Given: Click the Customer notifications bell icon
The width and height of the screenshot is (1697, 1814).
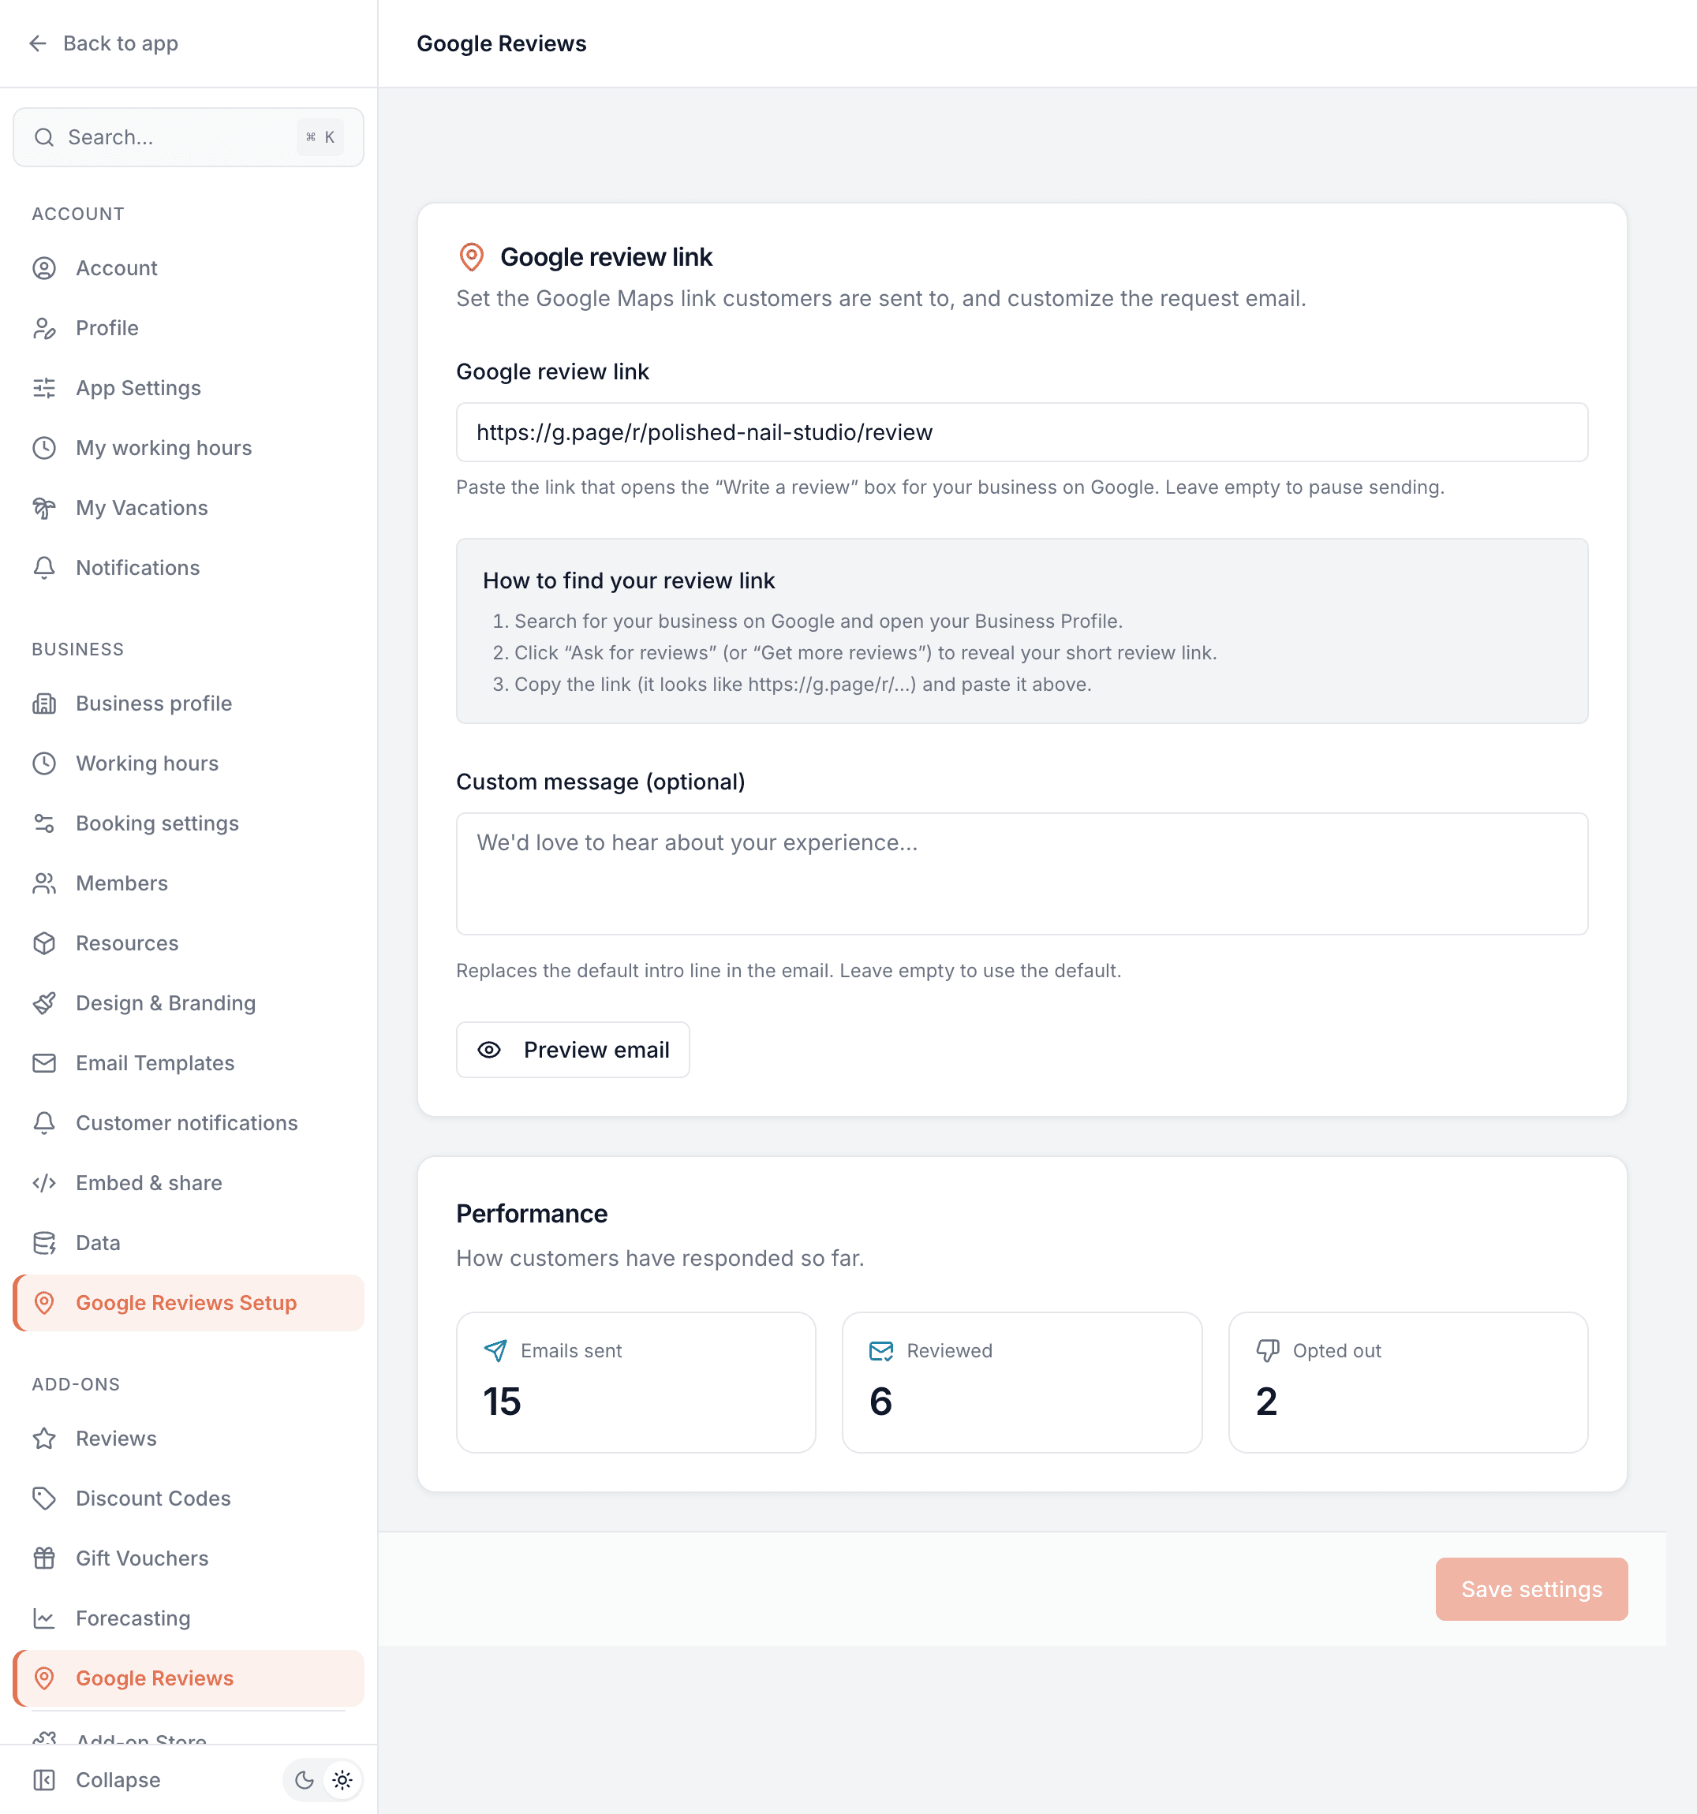Looking at the screenshot, I should (x=44, y=1122).
